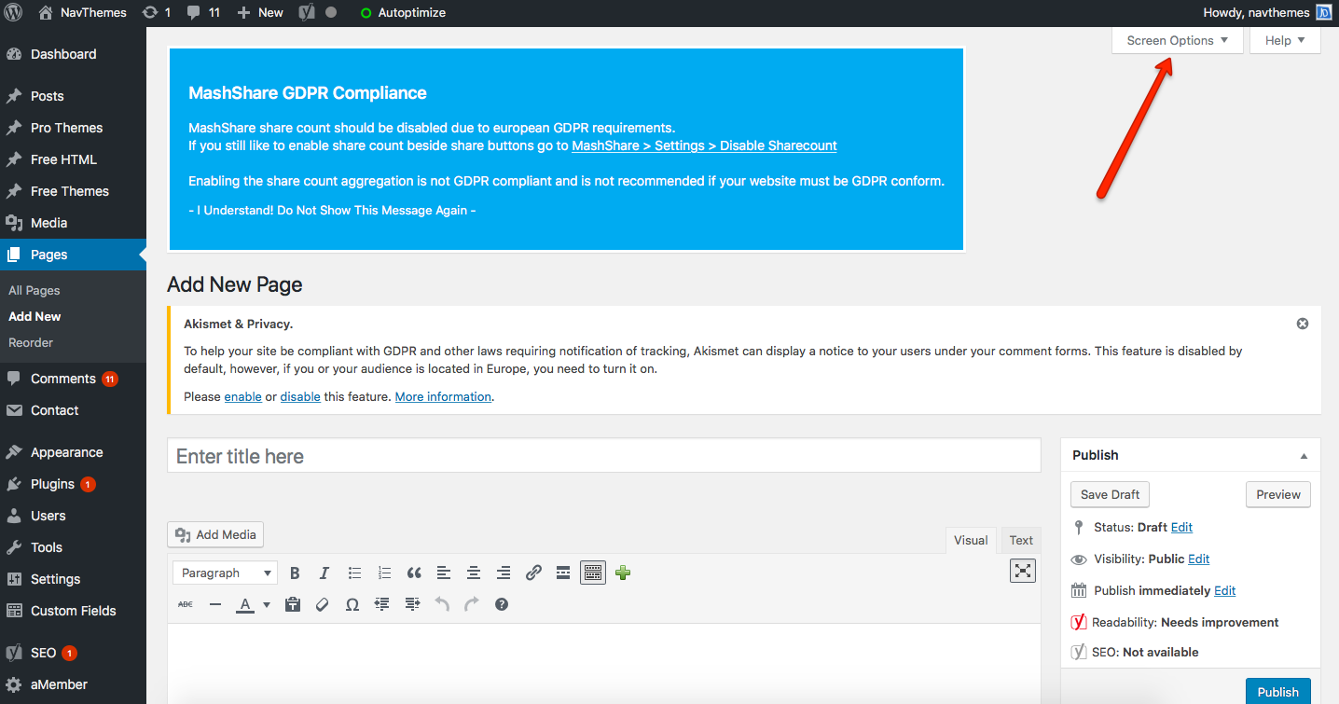The image size is (1339, 704).
Task: Open the Media menu
Action: (73, 223)
